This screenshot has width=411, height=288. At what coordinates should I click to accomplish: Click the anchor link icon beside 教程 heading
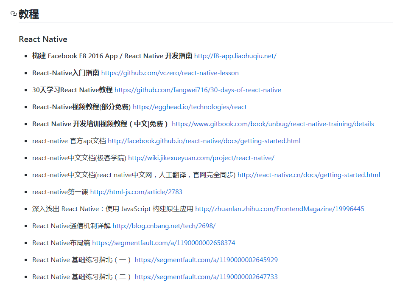coord(14,14)
